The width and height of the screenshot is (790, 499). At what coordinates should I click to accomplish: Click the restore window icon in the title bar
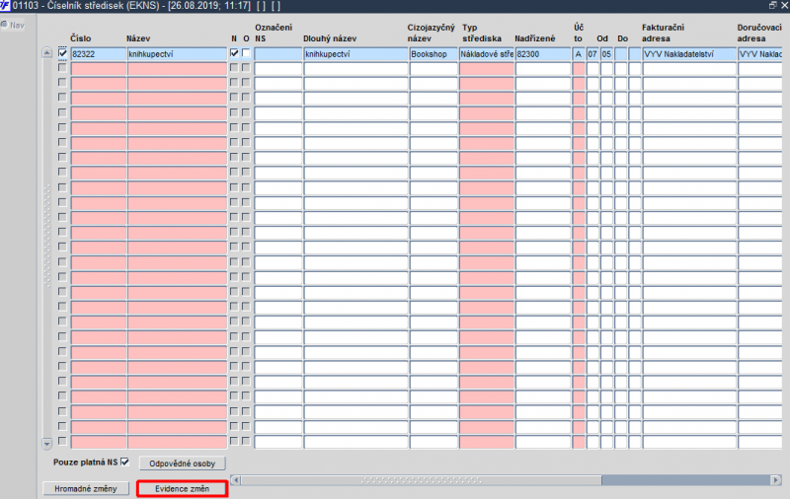pos(773,5)
